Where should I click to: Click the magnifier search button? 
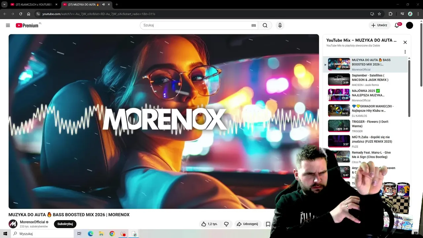265,25
